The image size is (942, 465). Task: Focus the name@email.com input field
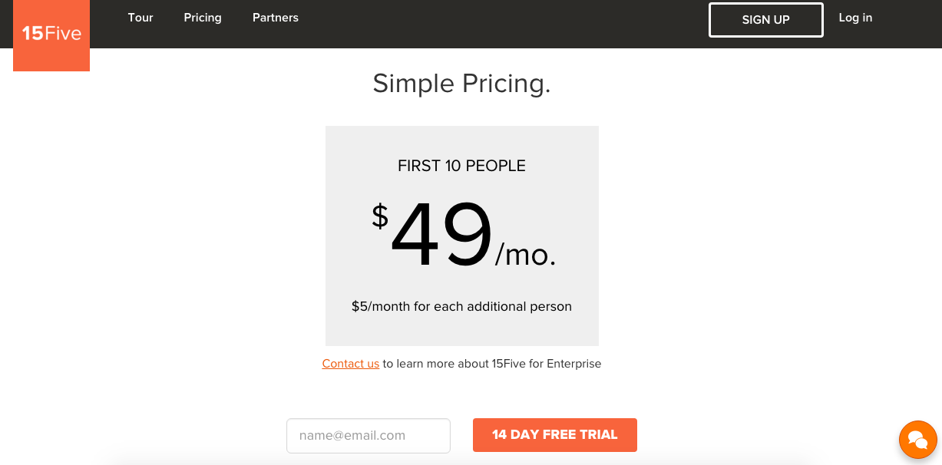(x=369, y=436)
